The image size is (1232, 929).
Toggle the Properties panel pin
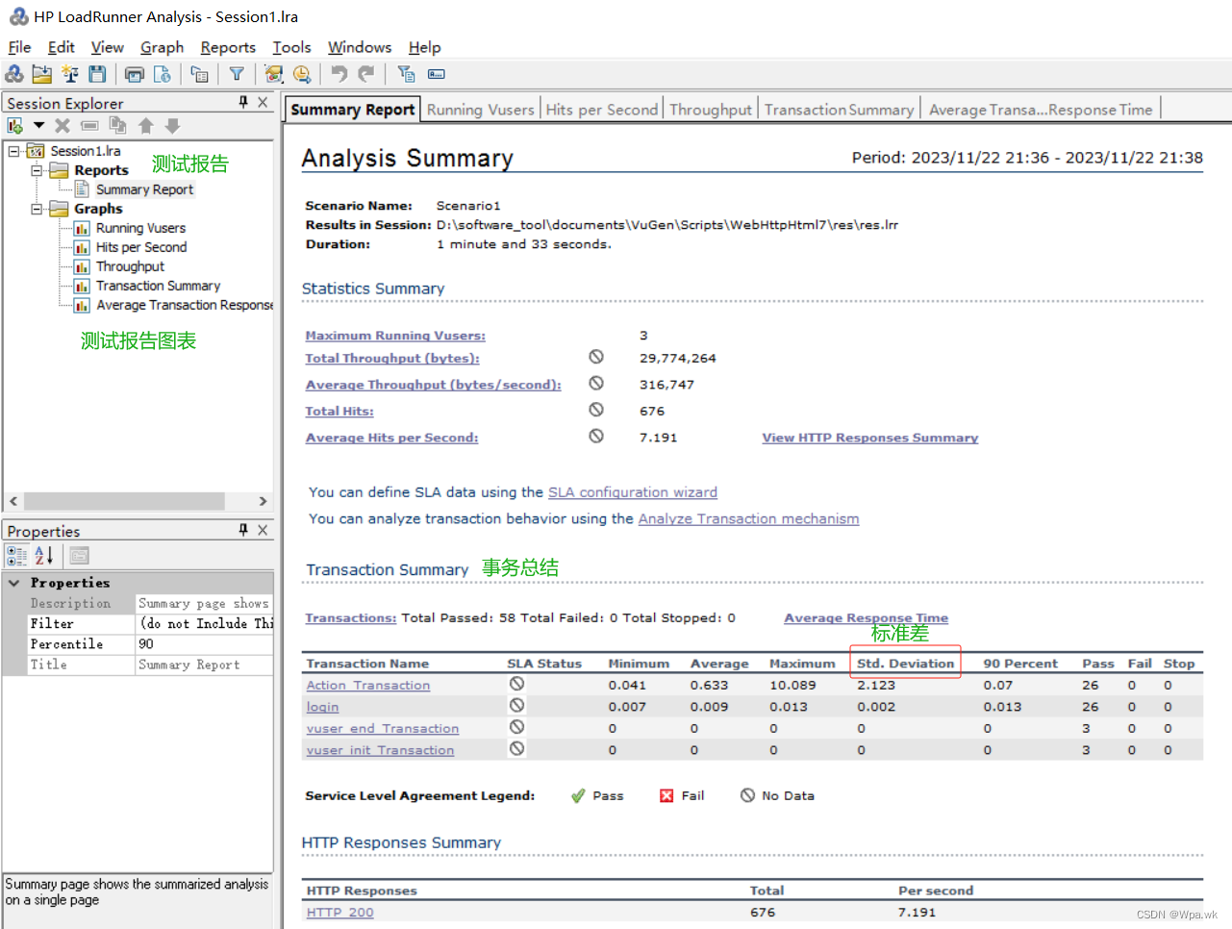(243, 530)
